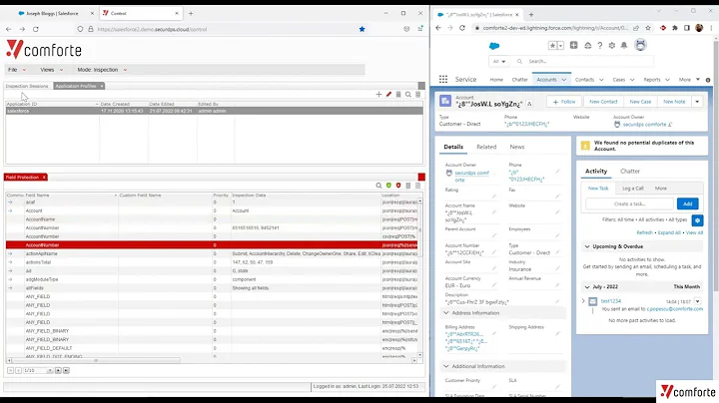Close the Application Profiles tab
Screen dimensions: 719x403
click(x=102, y=86)
